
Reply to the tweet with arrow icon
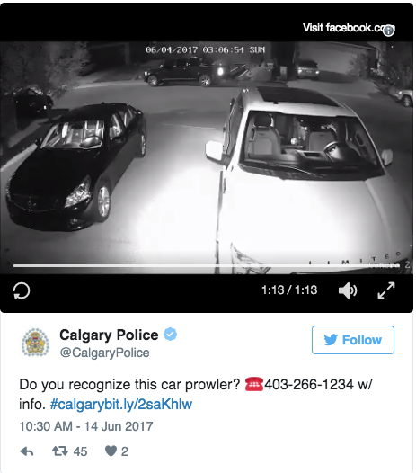[x=27, y=451]
